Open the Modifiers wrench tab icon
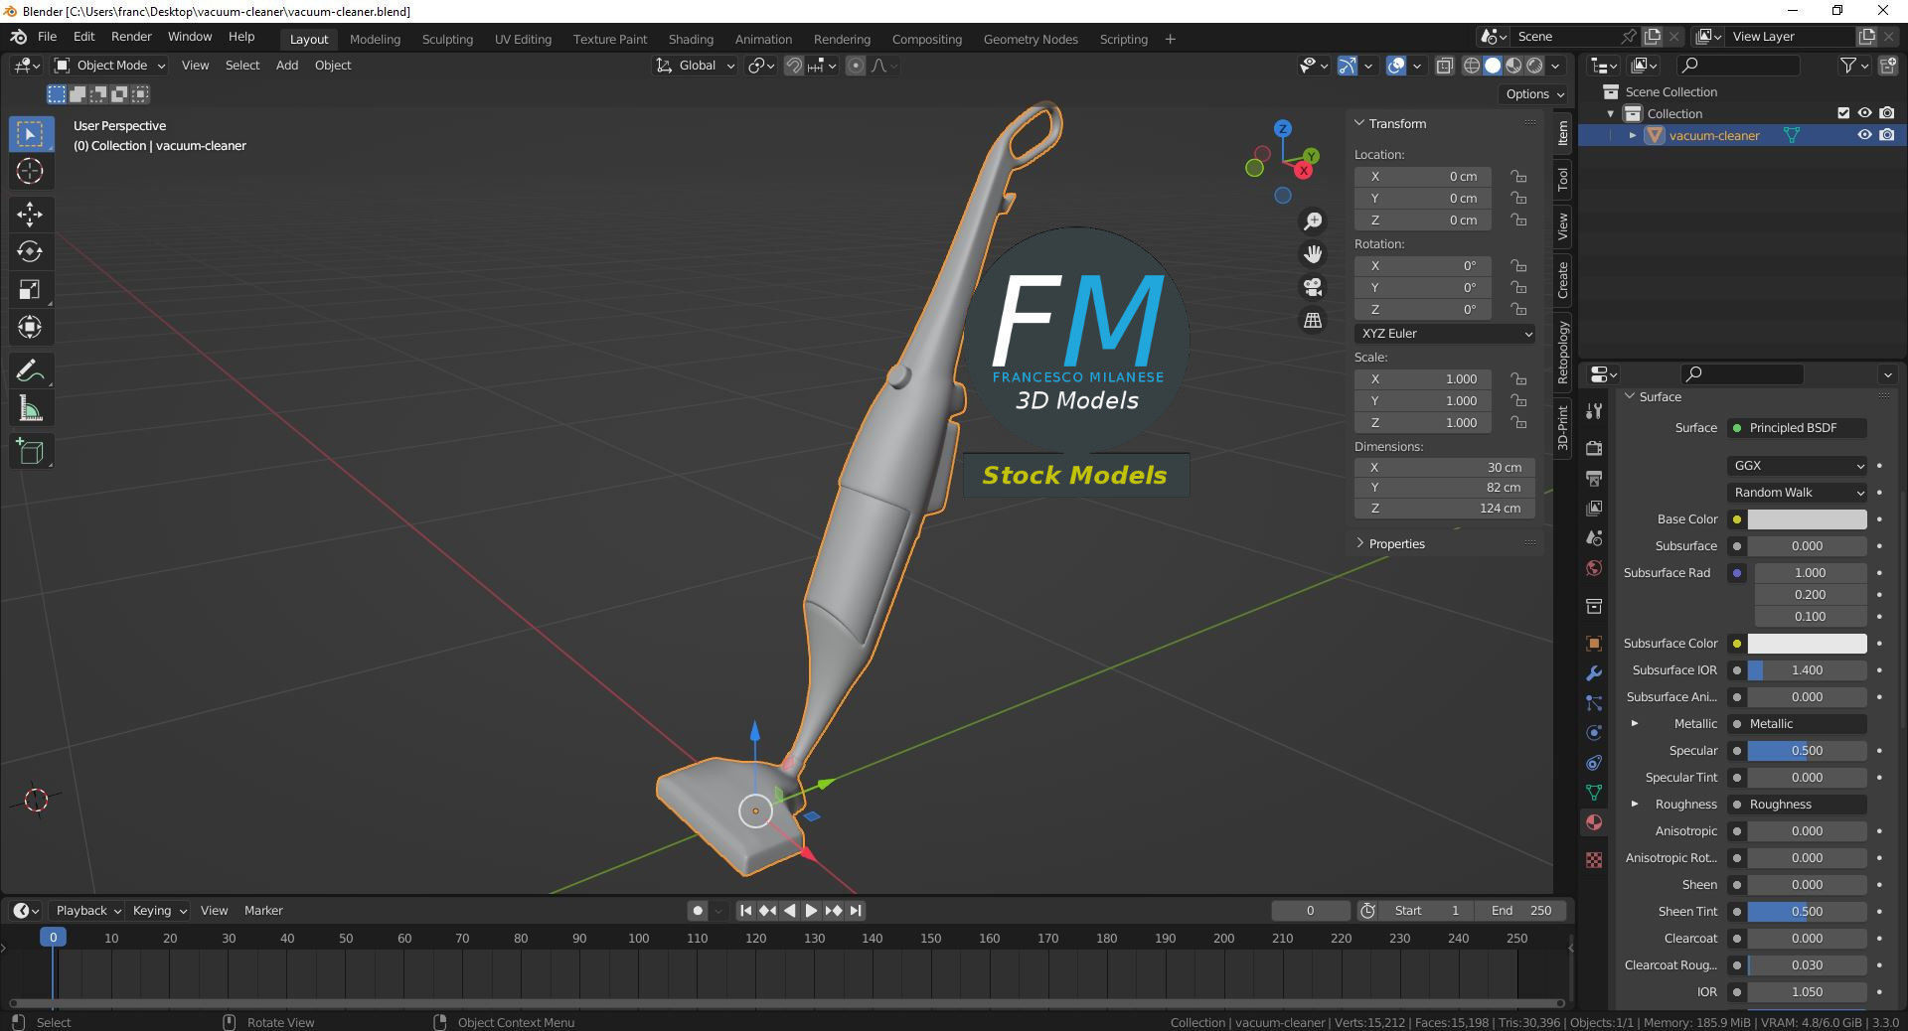 pos(1594,672)
